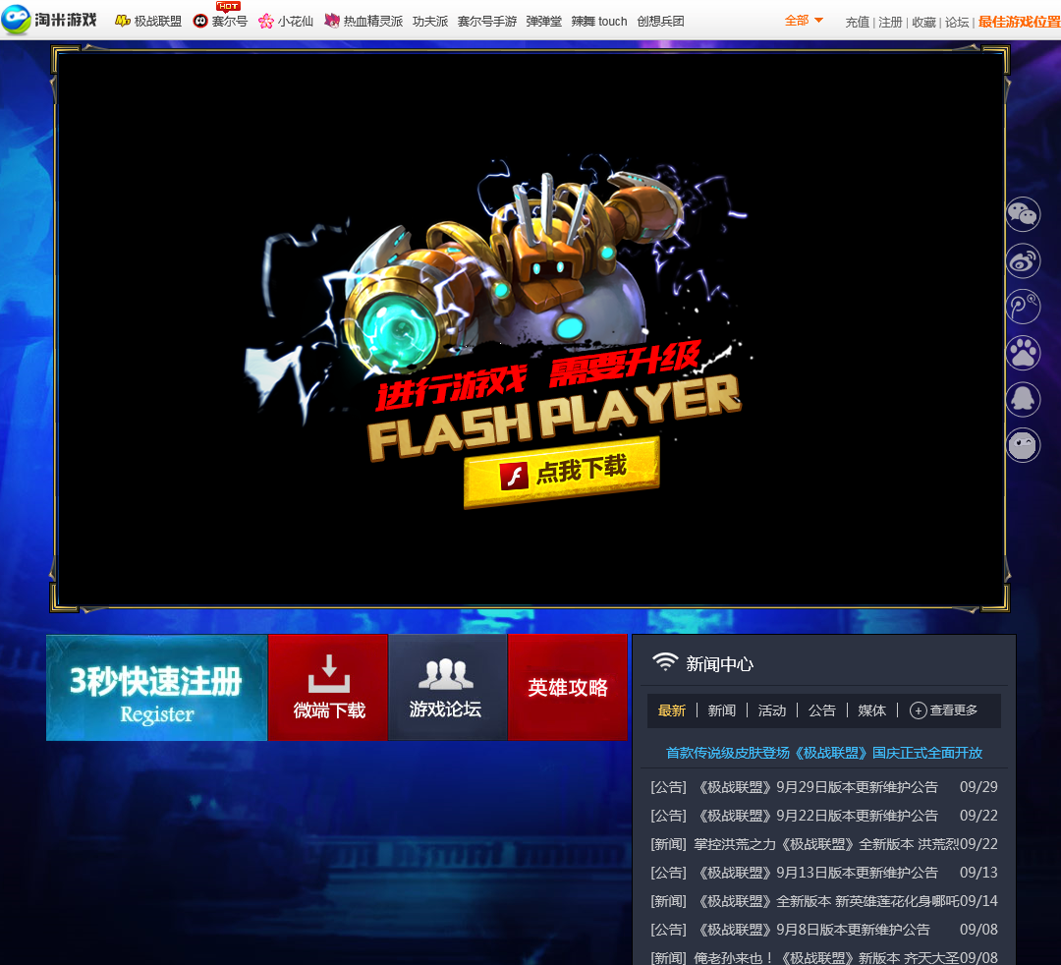Open 9月22日版本更新维护公告

[818, 816]
